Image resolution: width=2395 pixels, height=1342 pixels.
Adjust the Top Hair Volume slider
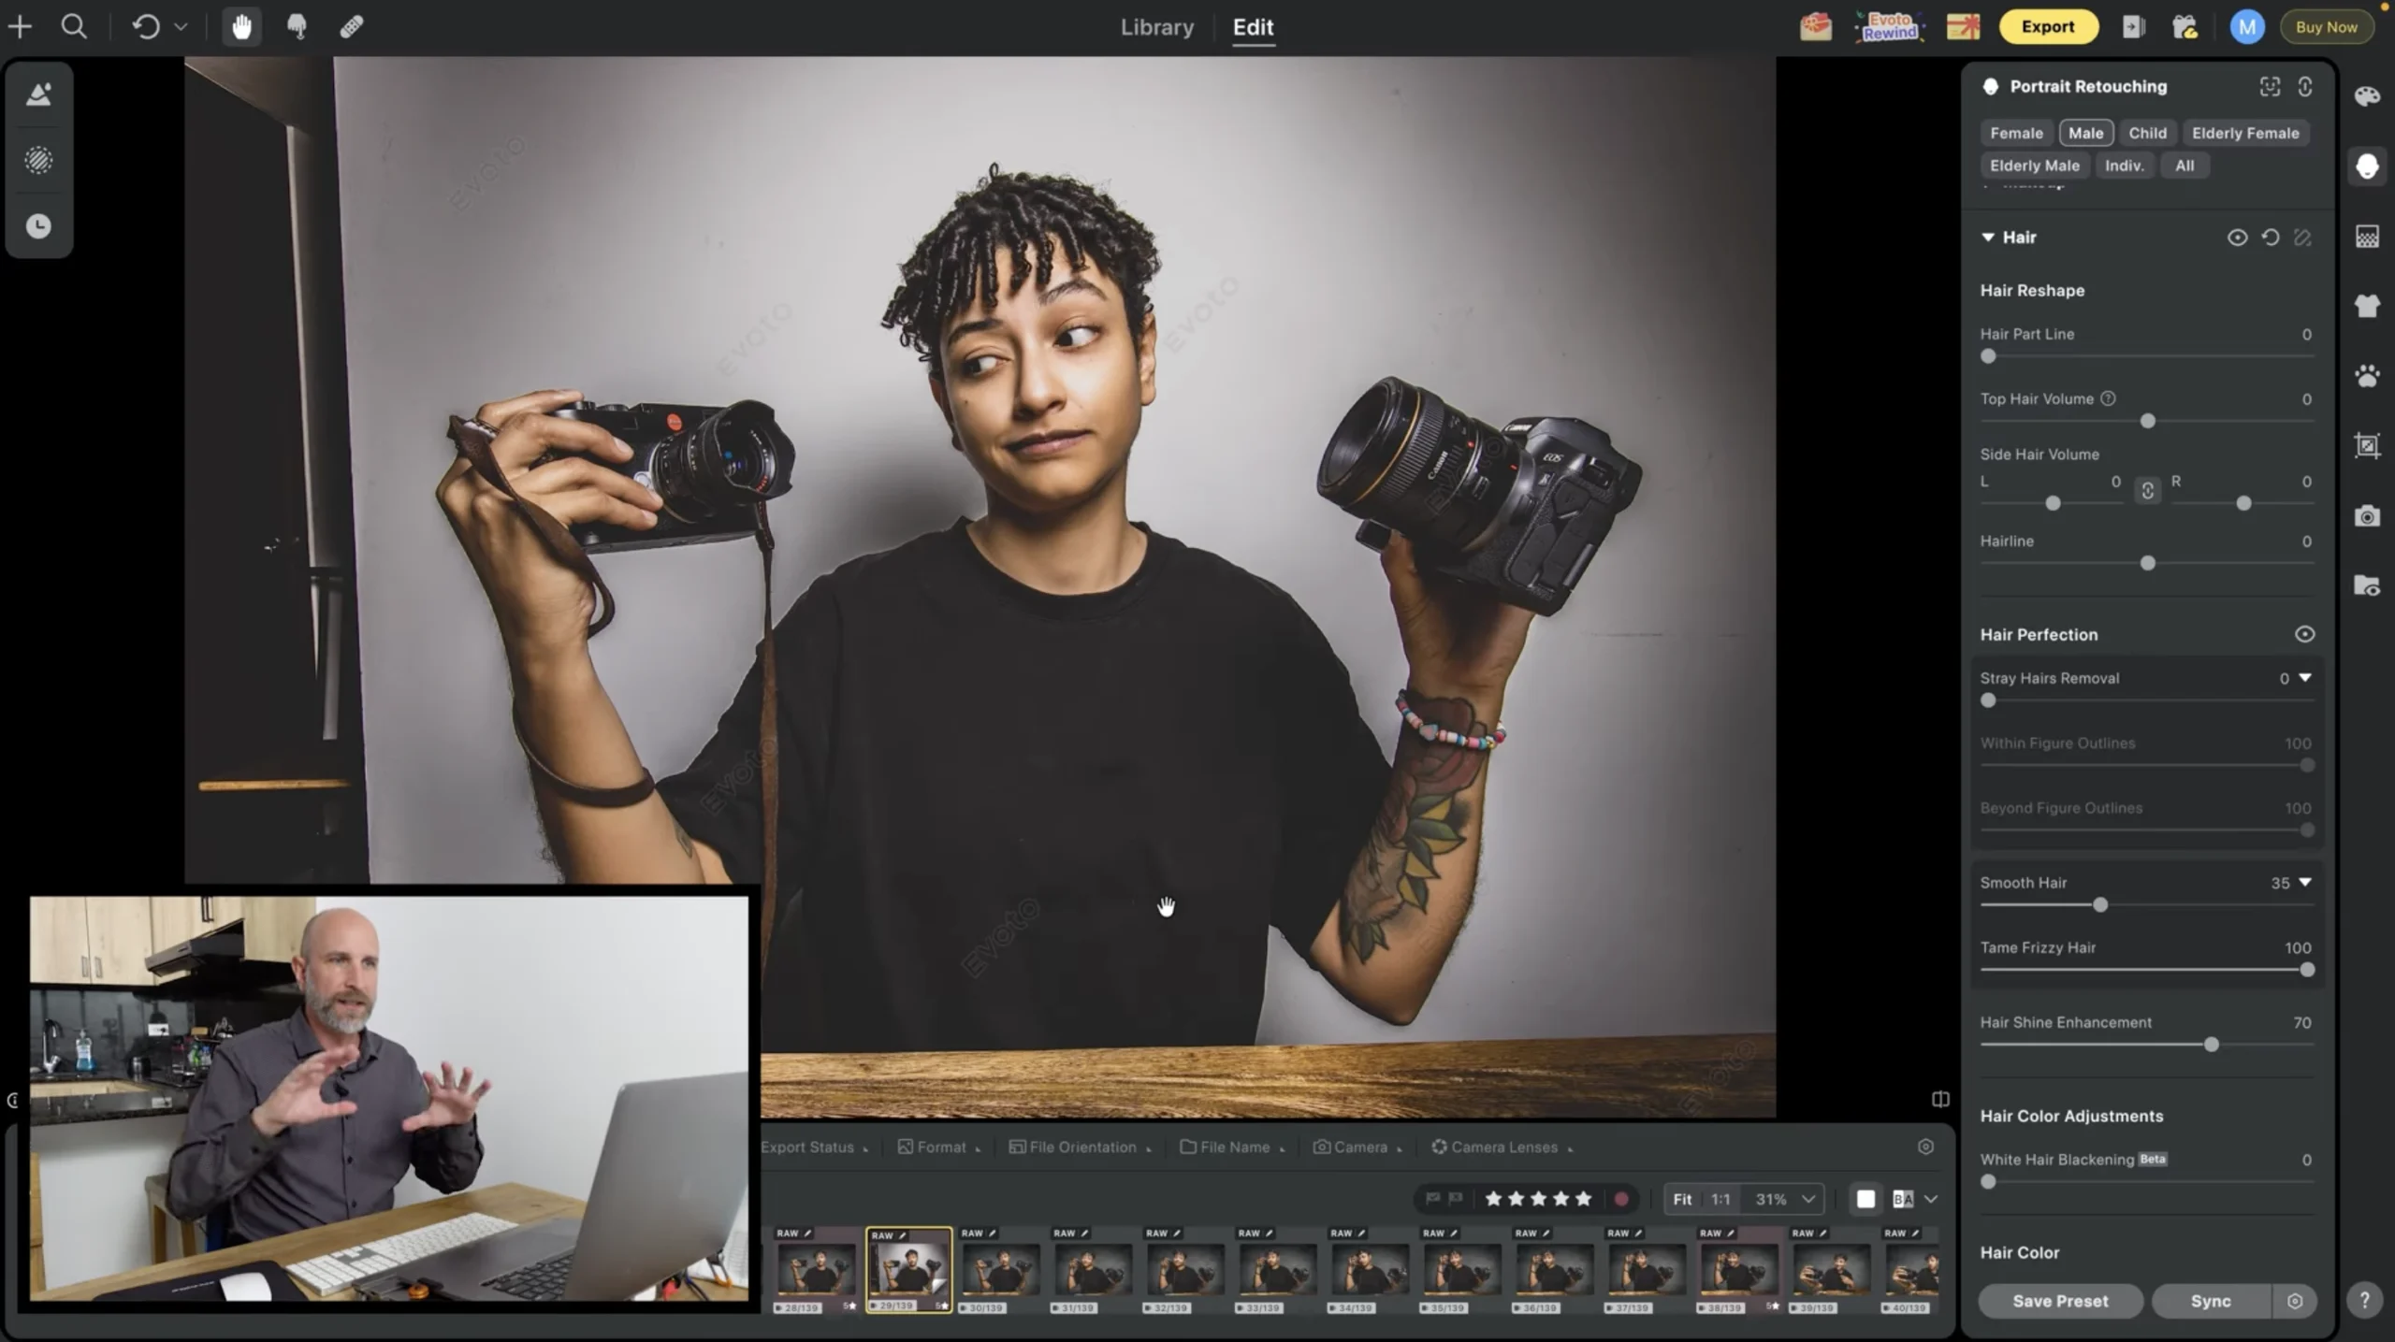coord(2147,421)
